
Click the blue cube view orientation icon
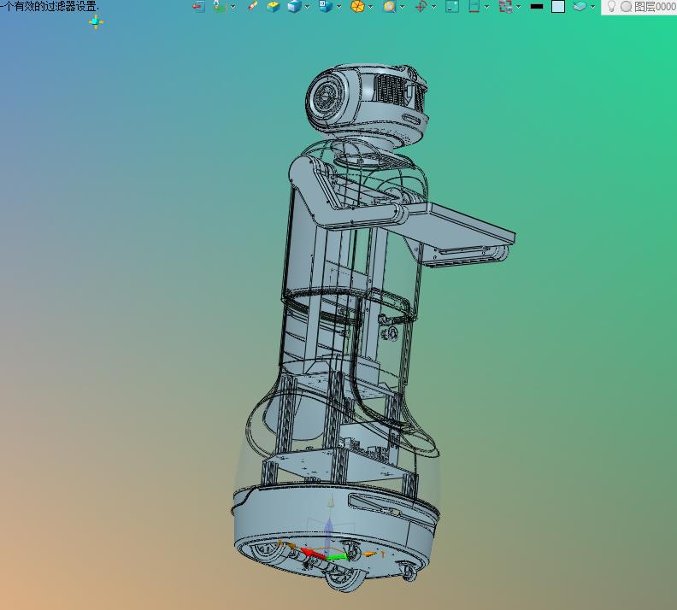pyautogui.click(x=326, y=7)
